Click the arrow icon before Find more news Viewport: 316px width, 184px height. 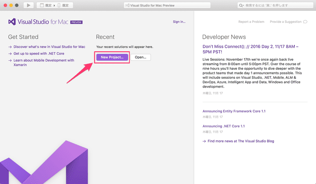[204, 141]
